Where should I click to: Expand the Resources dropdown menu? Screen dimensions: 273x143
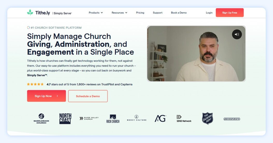click(120, 12)
